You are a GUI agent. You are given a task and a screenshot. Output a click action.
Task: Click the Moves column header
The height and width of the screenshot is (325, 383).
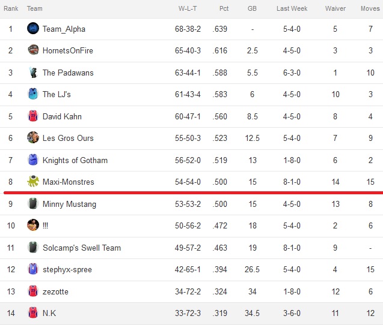[370, 8]
